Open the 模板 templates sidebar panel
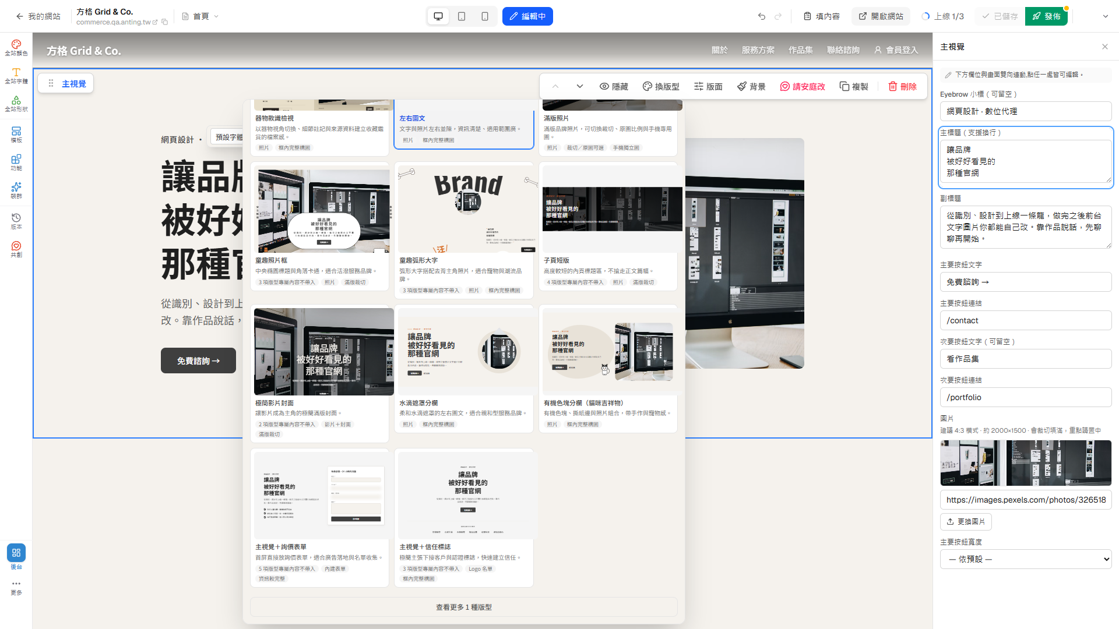The width and height of the screenshot is (1119, 629). click(x=16, y=135)
